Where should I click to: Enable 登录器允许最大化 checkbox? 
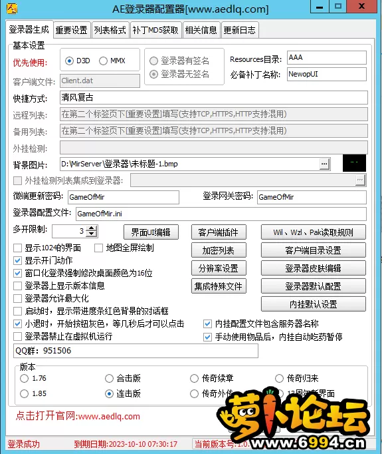click(18, 298)
